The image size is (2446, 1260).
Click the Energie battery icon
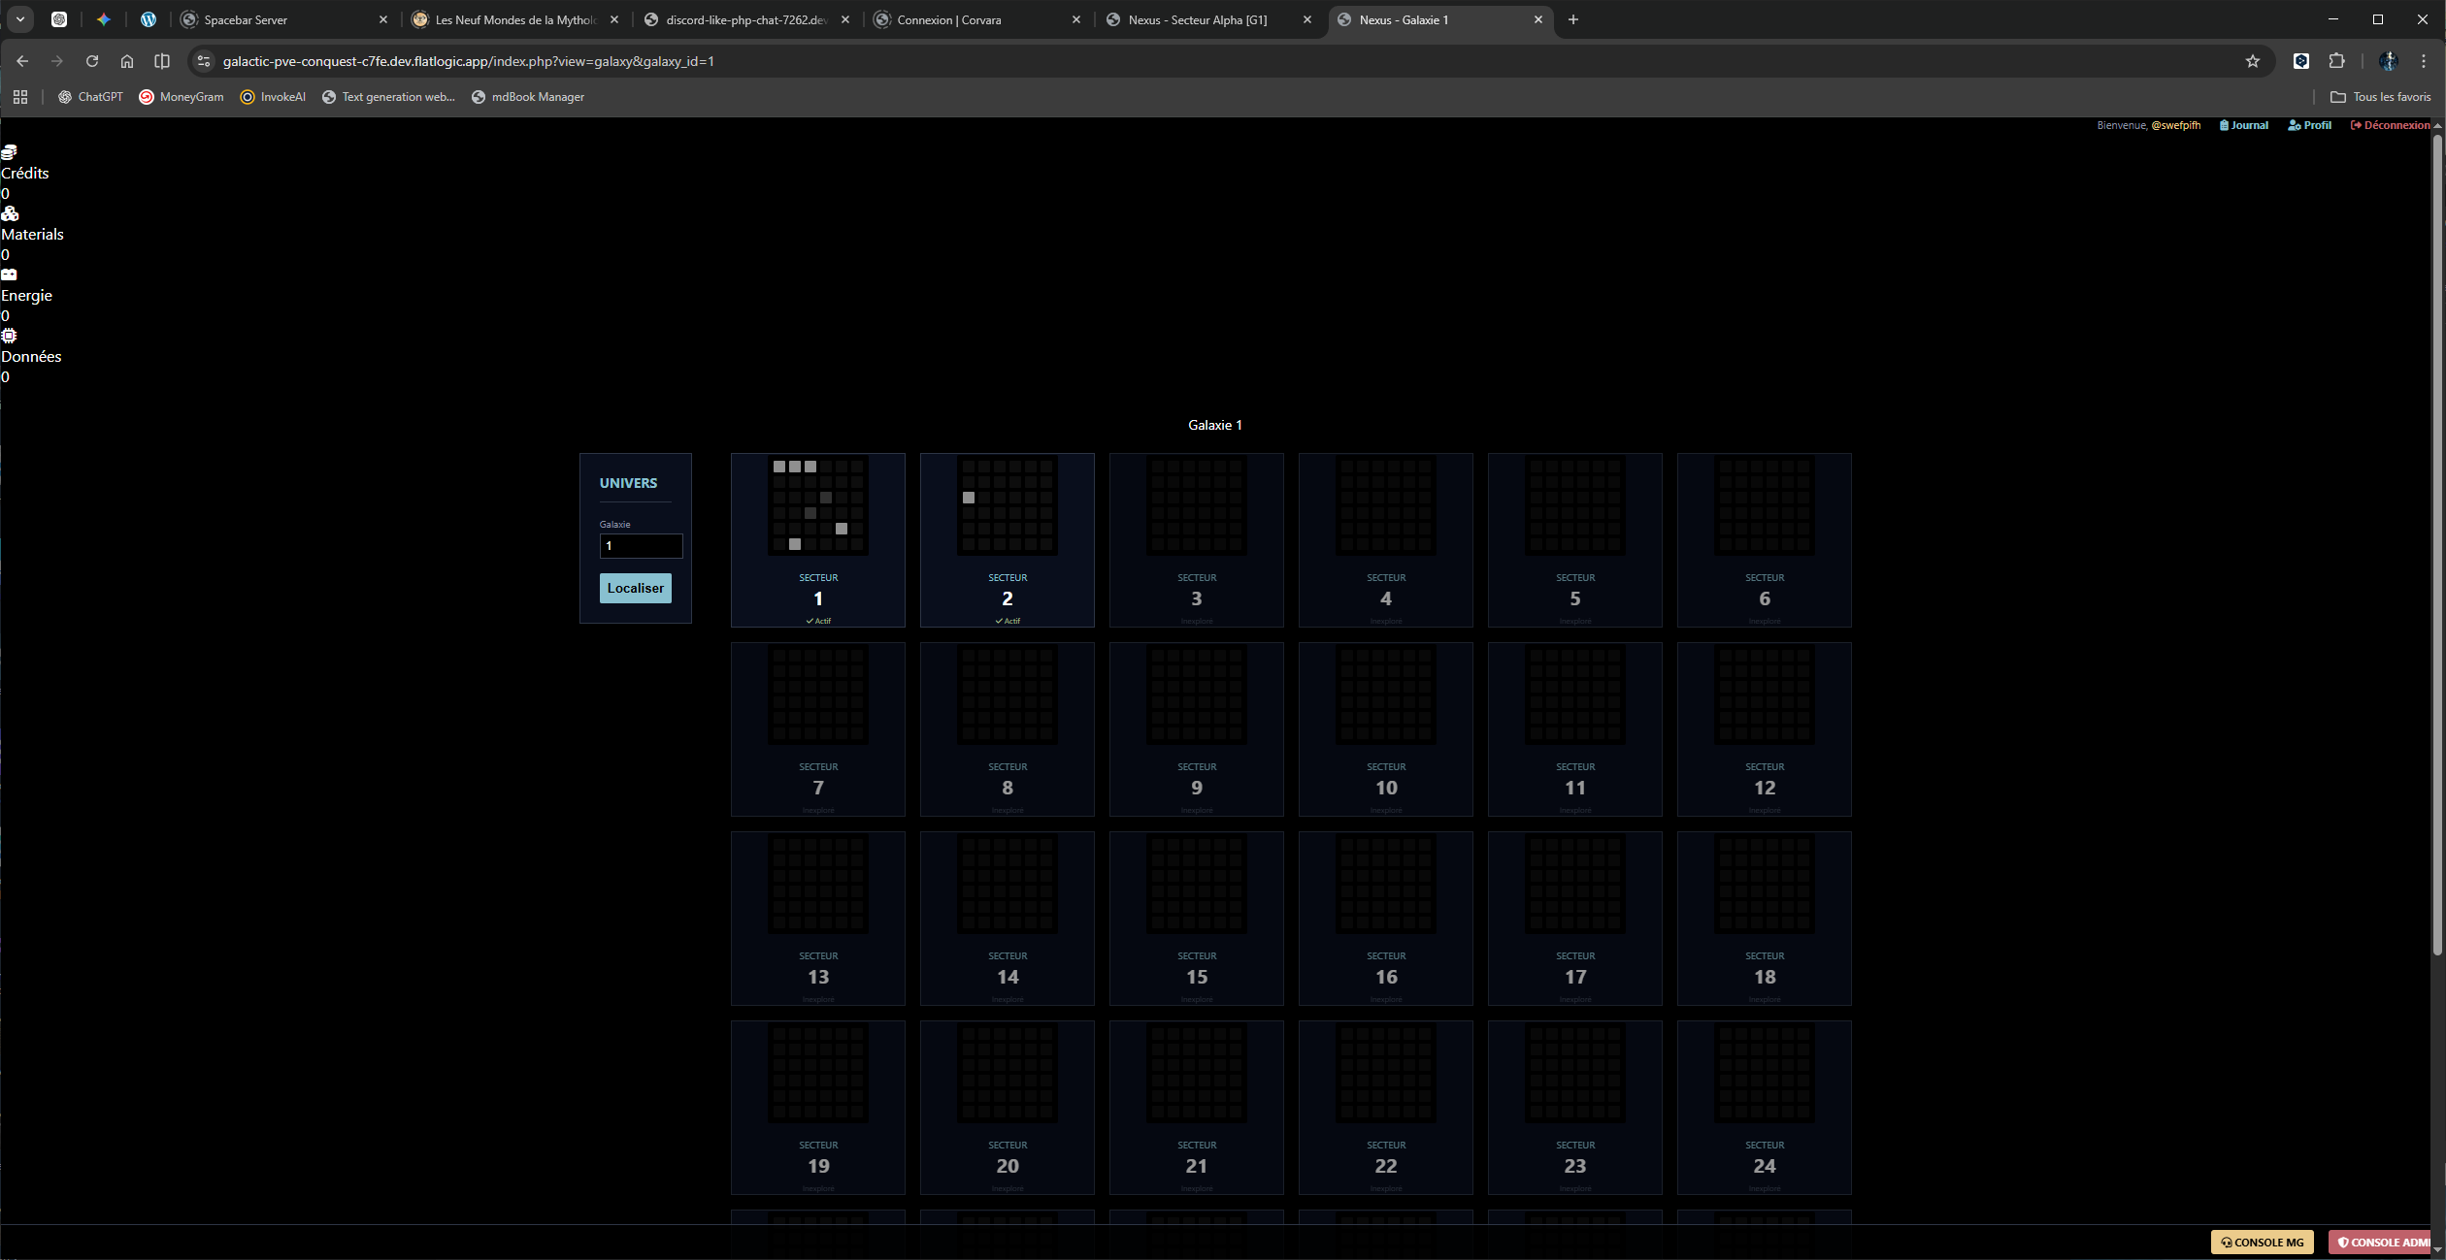point(9,275)
